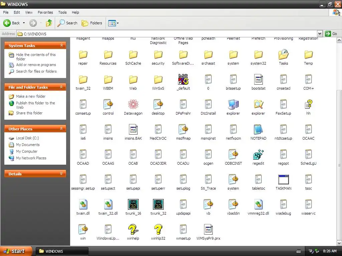Select the setuplog text file

pos(183,179)
